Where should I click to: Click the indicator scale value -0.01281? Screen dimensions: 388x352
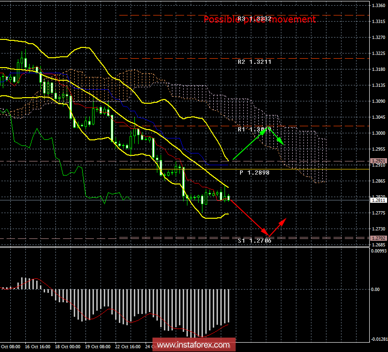pyautogui.click(x=379, y=339)
